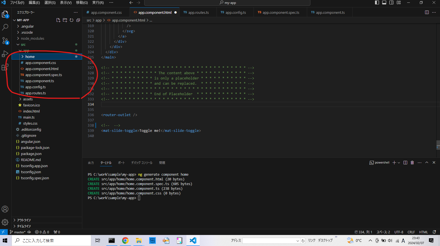This screenshot has height=246, width=440.
Task: Kill the terminal with trash icon
Action: tap(412, 163)
